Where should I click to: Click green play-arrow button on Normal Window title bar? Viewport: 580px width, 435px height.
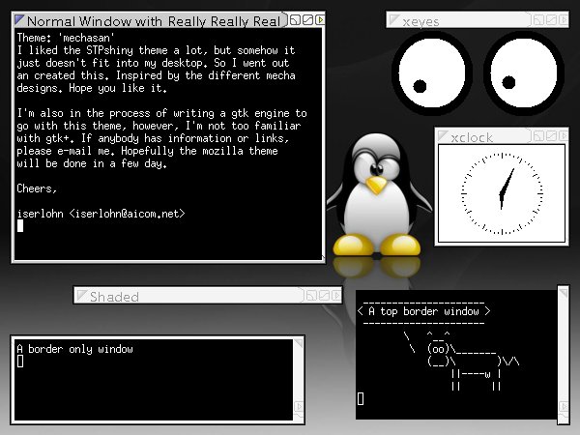coord(320,19)
